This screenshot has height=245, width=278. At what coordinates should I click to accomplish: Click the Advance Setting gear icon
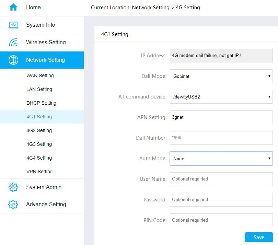(x=13, y=205)
